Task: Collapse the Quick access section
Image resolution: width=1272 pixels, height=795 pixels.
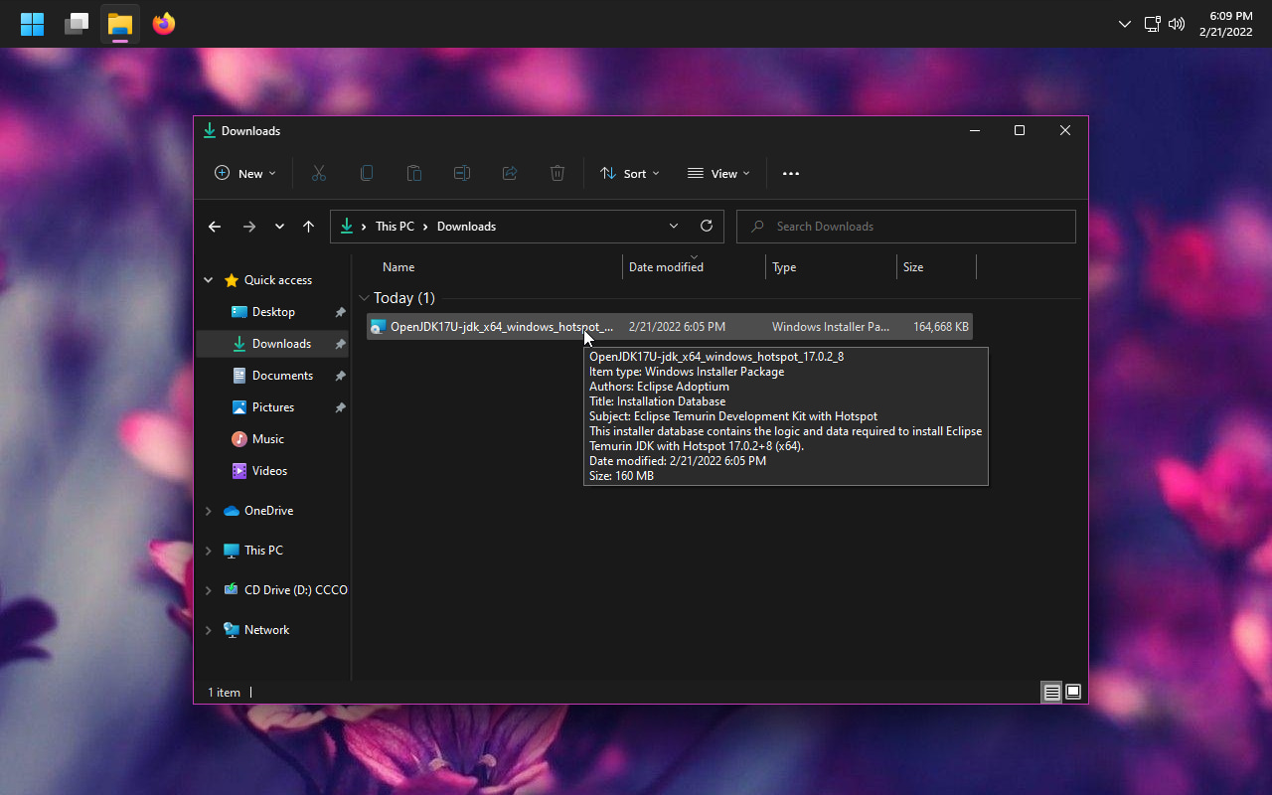Action: (x=209, y=279)
